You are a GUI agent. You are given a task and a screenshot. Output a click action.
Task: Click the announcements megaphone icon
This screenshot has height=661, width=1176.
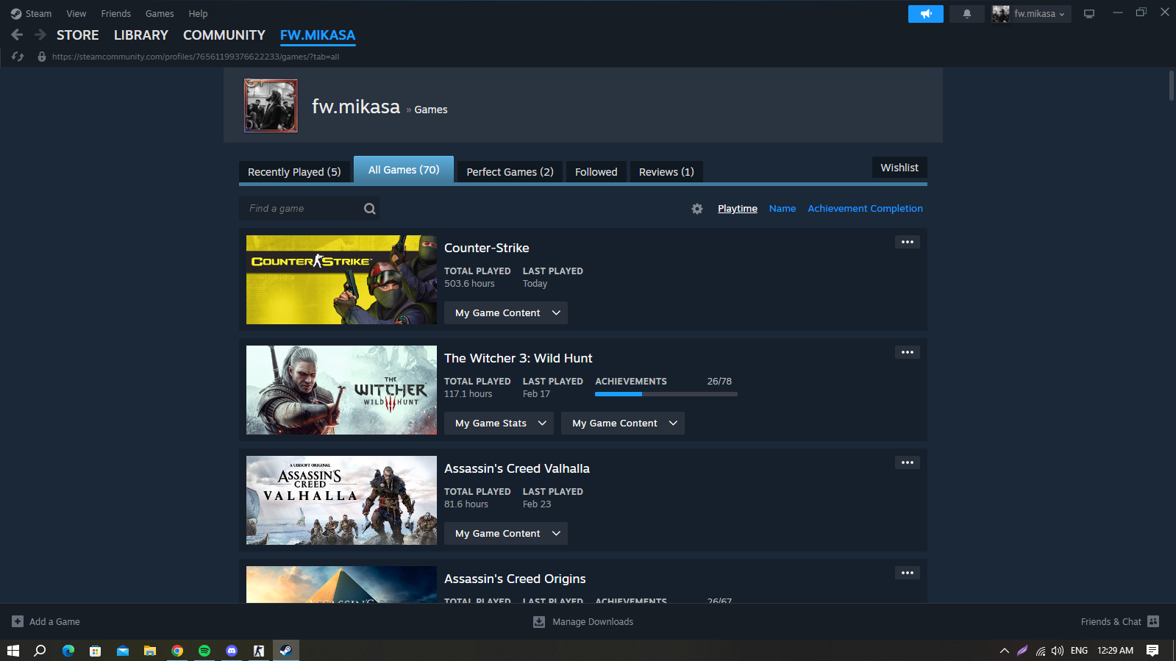pyautogui.click(x=925, y=14)
